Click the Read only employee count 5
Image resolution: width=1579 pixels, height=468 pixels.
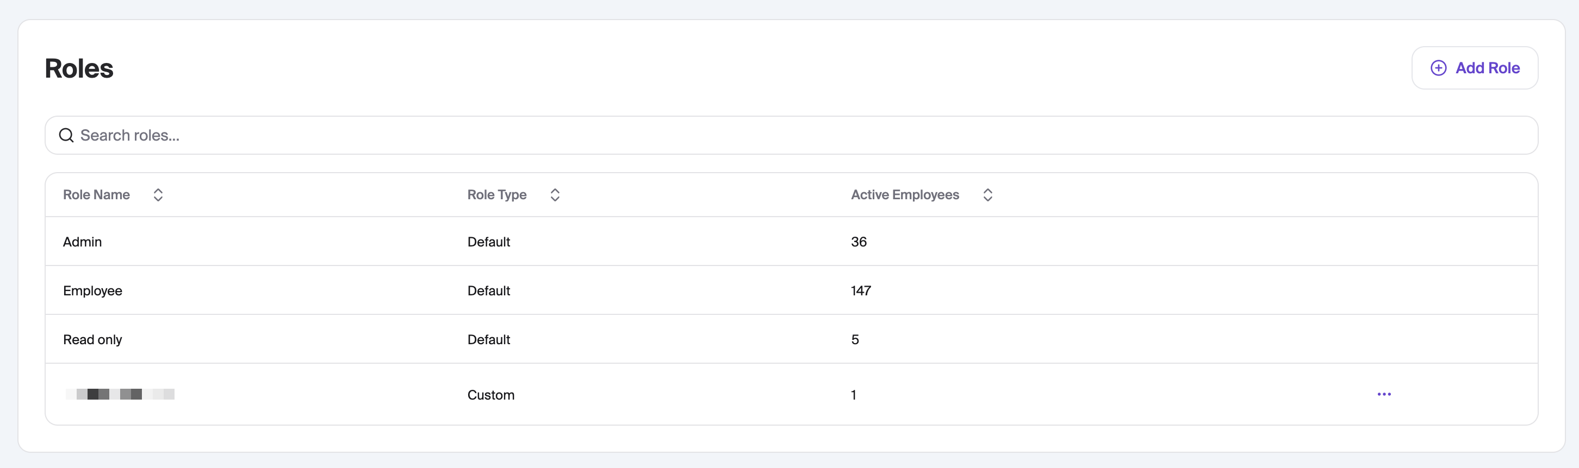pyautogui.click(x=854, y=339)
